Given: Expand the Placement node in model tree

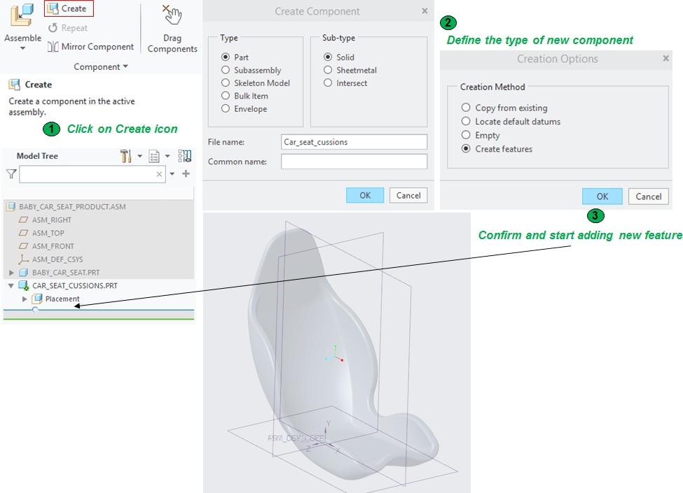Looking at the screenshot, I should click(25, 299).
